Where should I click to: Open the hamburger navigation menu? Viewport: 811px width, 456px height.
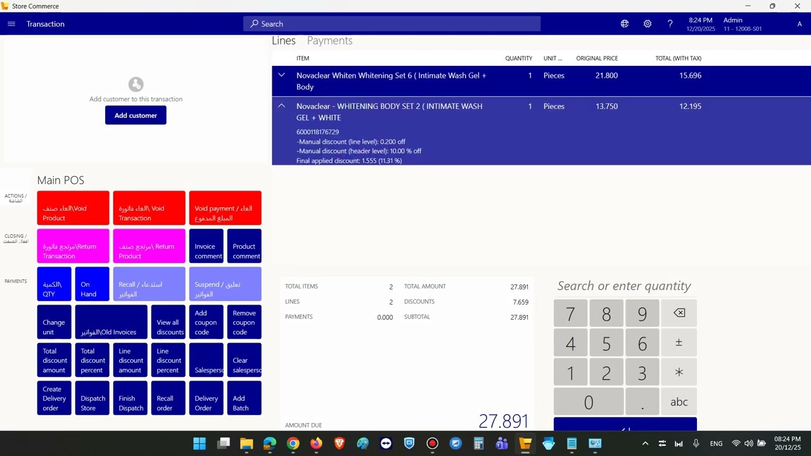tap(11, 24)
